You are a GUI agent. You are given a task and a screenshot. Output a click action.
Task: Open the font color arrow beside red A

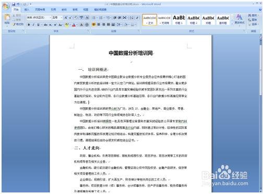point(77,25)
